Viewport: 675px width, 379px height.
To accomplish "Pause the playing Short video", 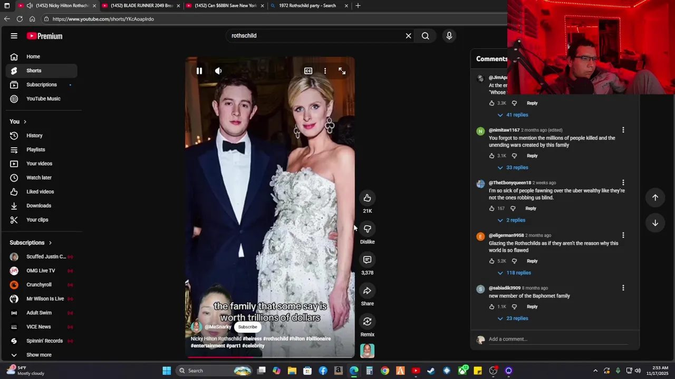I will [x=199, y=71].
